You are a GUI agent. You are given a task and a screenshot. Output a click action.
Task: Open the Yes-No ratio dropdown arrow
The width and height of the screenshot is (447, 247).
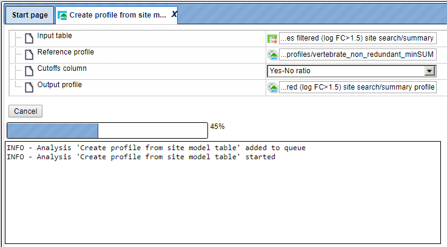coord(429,71)
